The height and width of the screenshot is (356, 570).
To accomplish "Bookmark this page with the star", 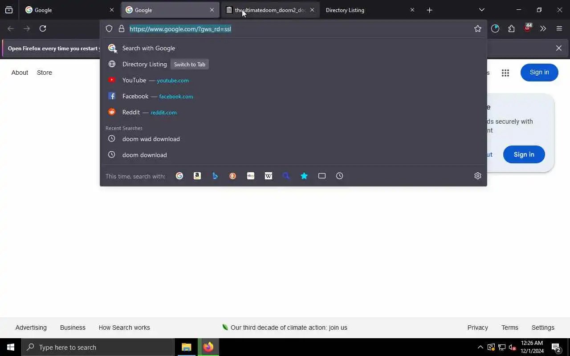I will (478, 29).
